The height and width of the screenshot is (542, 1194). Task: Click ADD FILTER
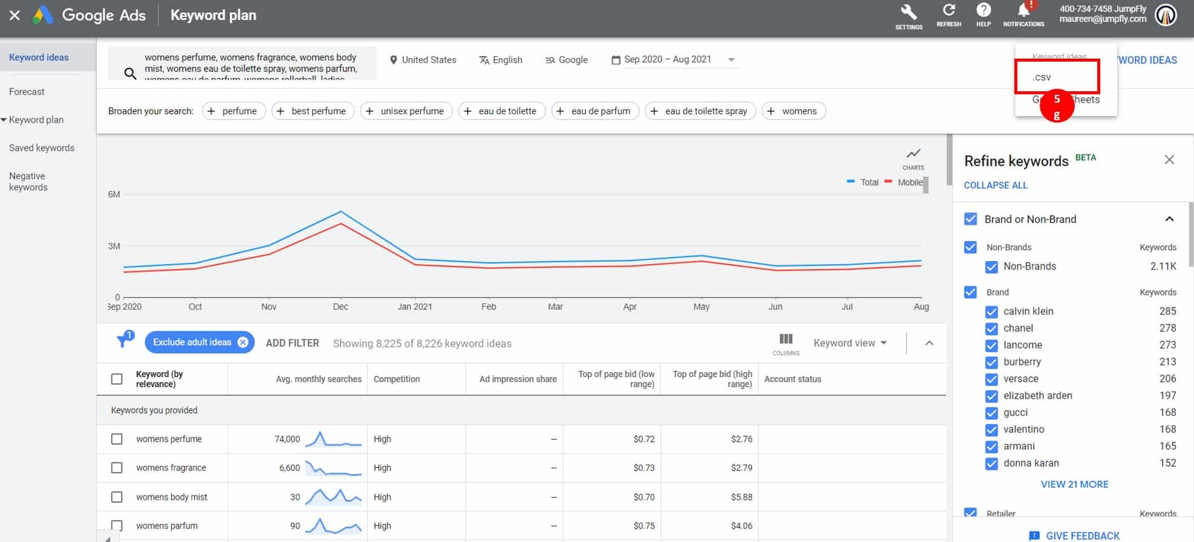click(292, 343)
